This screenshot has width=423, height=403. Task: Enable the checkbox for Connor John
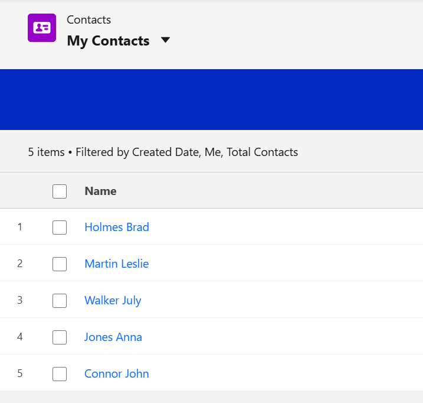tap(60, 374)
